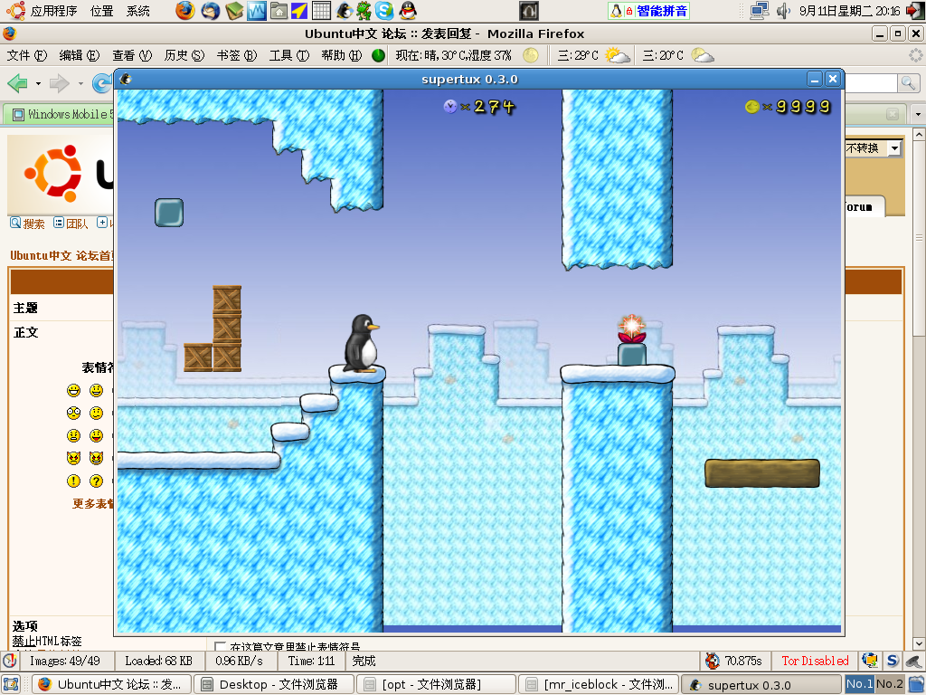Open the trash in bottom panel
Screen dimensions: 926x695
pyautogui.click(x=915, y=684)
